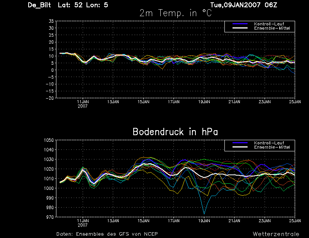
Task: Click the 2m Temp. in °C chart title
Action: (x=175, y=13)
